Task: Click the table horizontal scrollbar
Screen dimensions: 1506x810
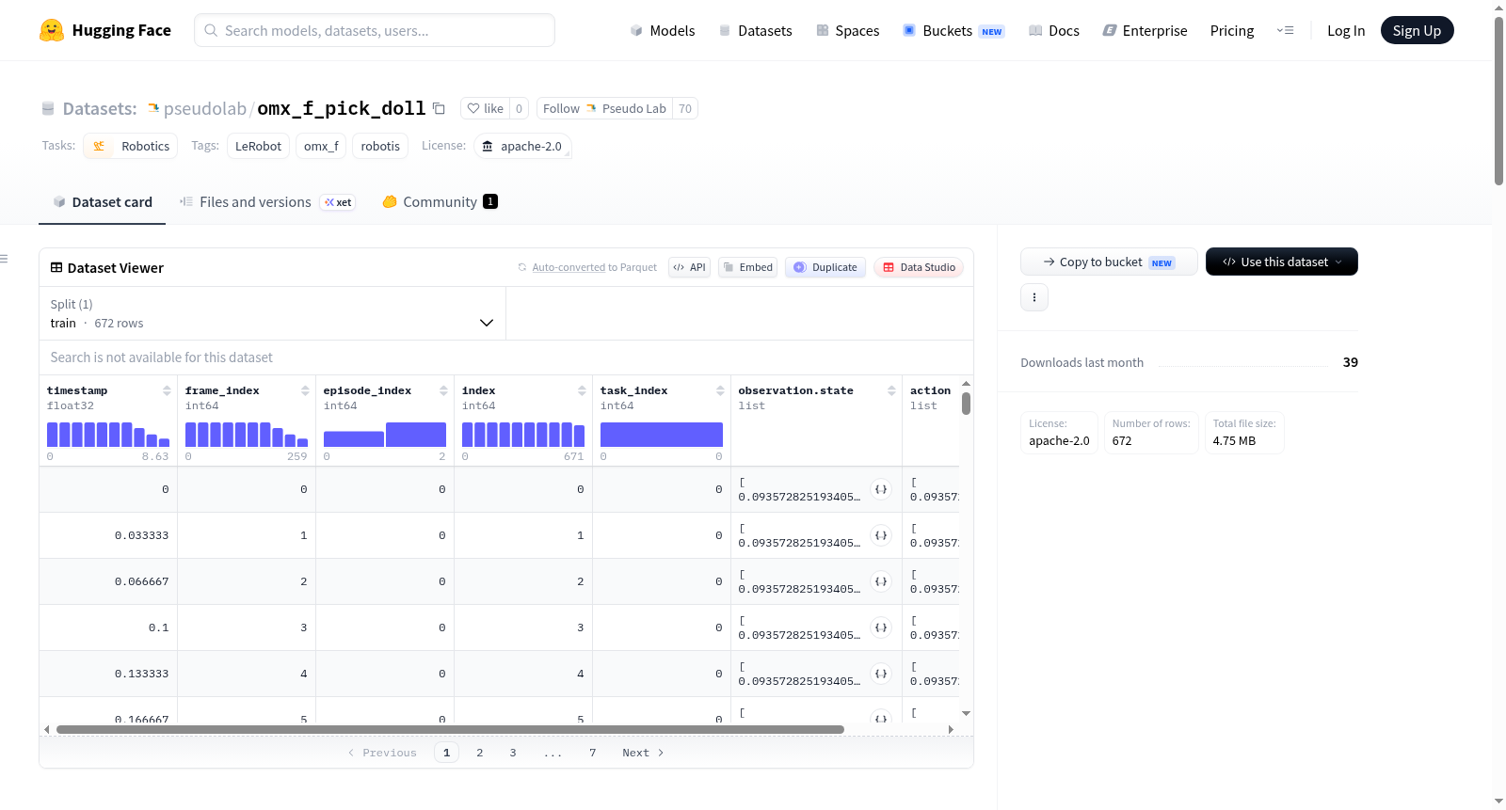Action: pos(450,729)
